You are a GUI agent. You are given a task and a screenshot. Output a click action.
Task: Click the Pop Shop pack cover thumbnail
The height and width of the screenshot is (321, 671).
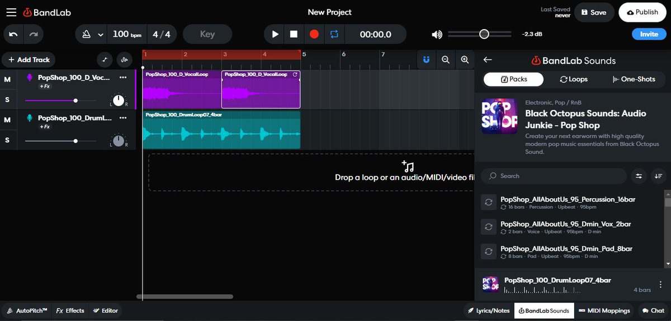(x=499, y=116)
